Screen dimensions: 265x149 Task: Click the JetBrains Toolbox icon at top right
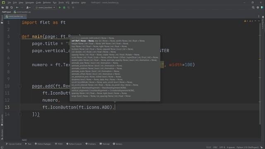click(x=262, y=7)
